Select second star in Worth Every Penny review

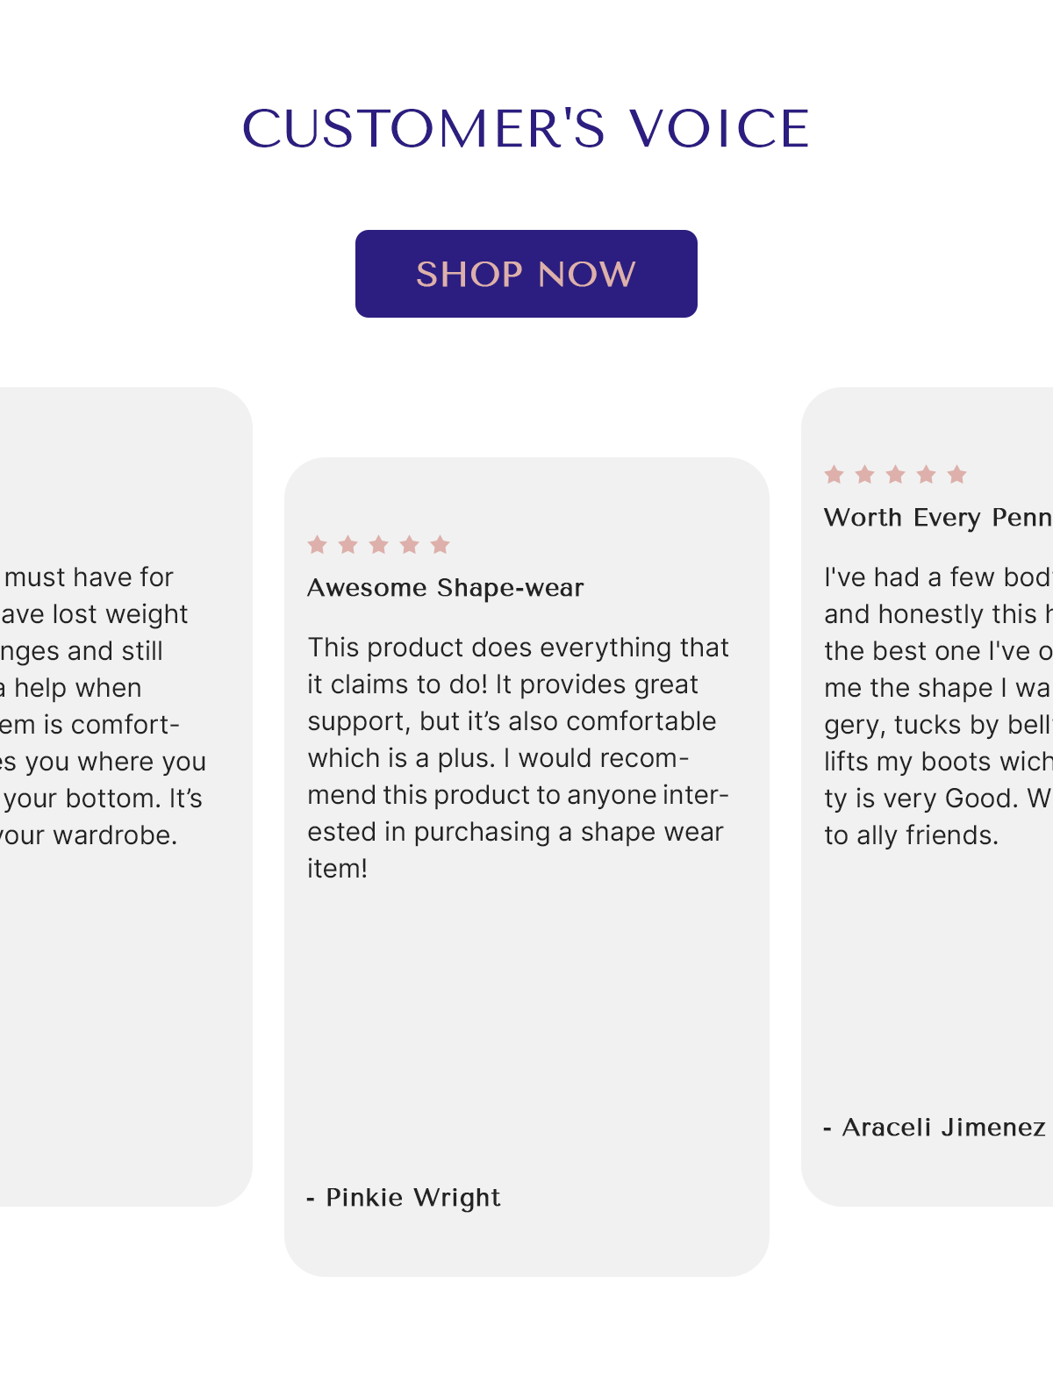865,475
